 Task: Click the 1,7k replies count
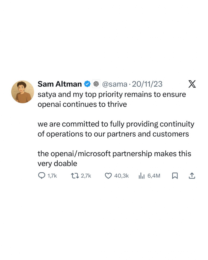[x=52, y=176]
